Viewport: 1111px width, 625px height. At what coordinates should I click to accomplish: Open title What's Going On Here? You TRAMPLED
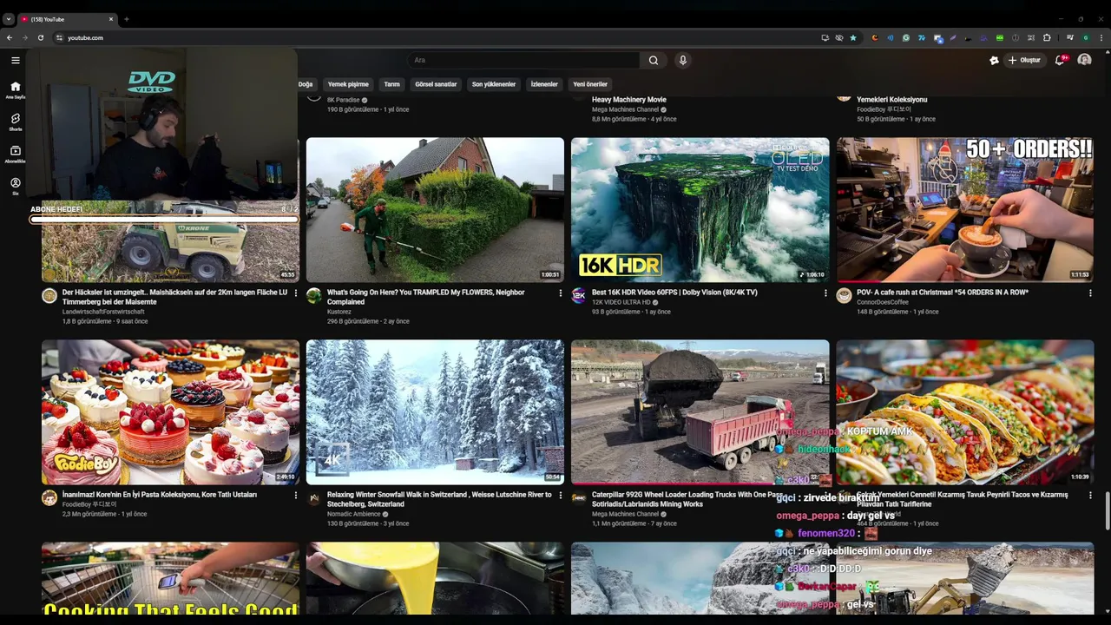click(425, 297)
